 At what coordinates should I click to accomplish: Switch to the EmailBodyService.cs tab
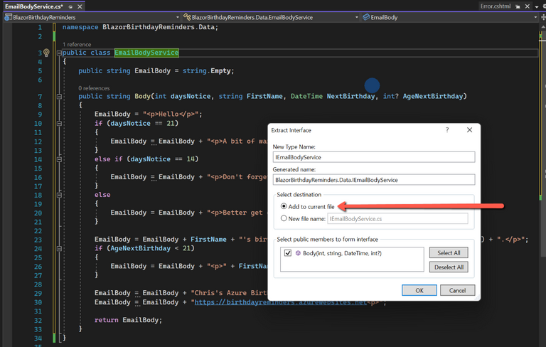click(x=33, y=6)
